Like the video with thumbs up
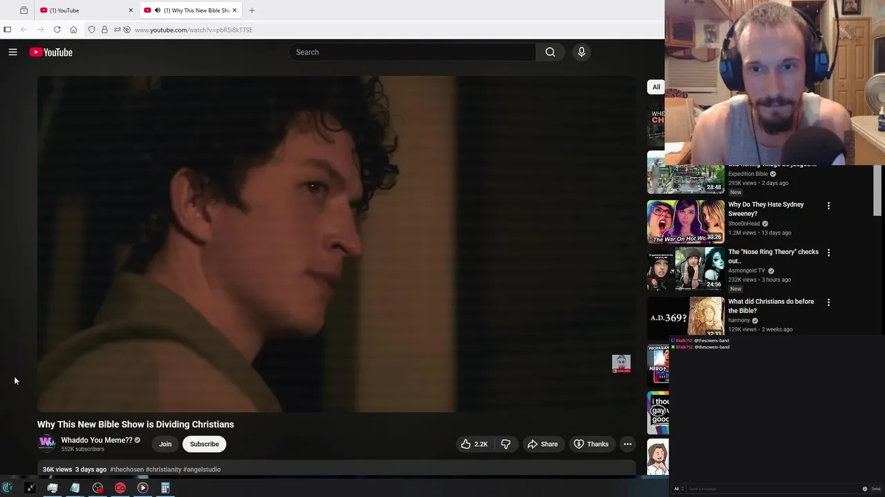This screenshot has width=885, height=497. [x=474, y=444]
